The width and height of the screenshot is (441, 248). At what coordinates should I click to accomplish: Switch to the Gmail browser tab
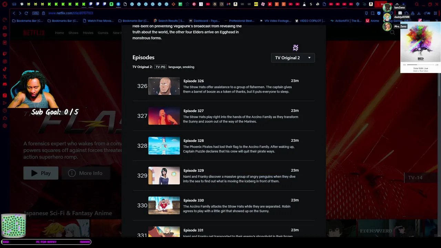pos(228,4)
